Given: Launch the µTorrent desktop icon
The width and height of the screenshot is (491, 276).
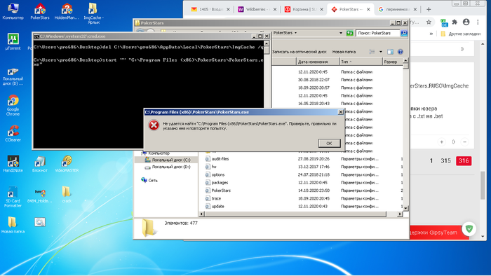Looking at the screenshot, I should (13, 42).
